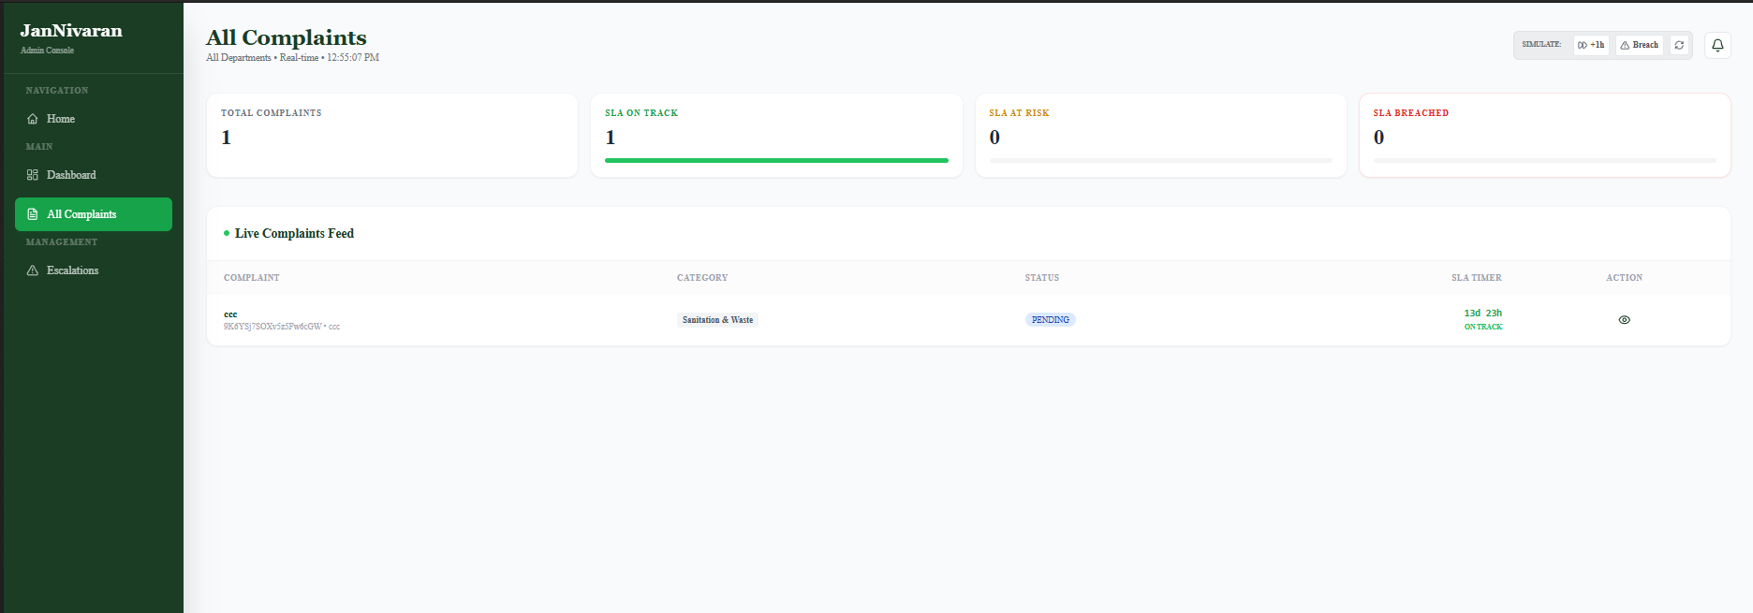The image size is (1753, 613).
Task: Click the PENDING status badge
Action: tap(1050, 320)
